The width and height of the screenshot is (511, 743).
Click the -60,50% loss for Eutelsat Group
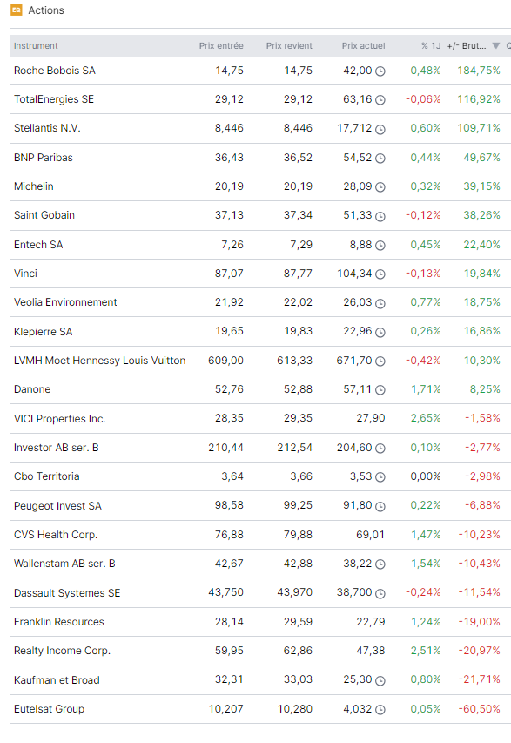479,709
